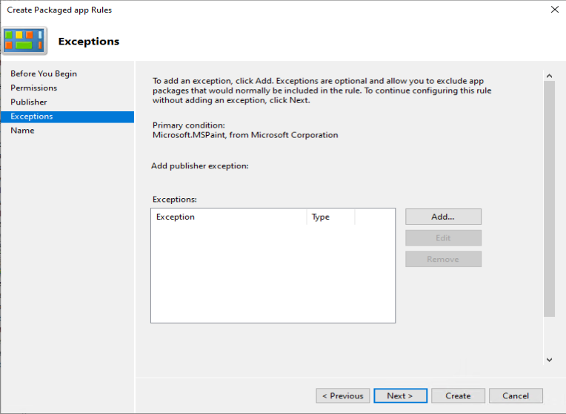The width and height of the screenshot is (566, 414).
Task: Click Create to finish the rule
Action: coord(458,395)
